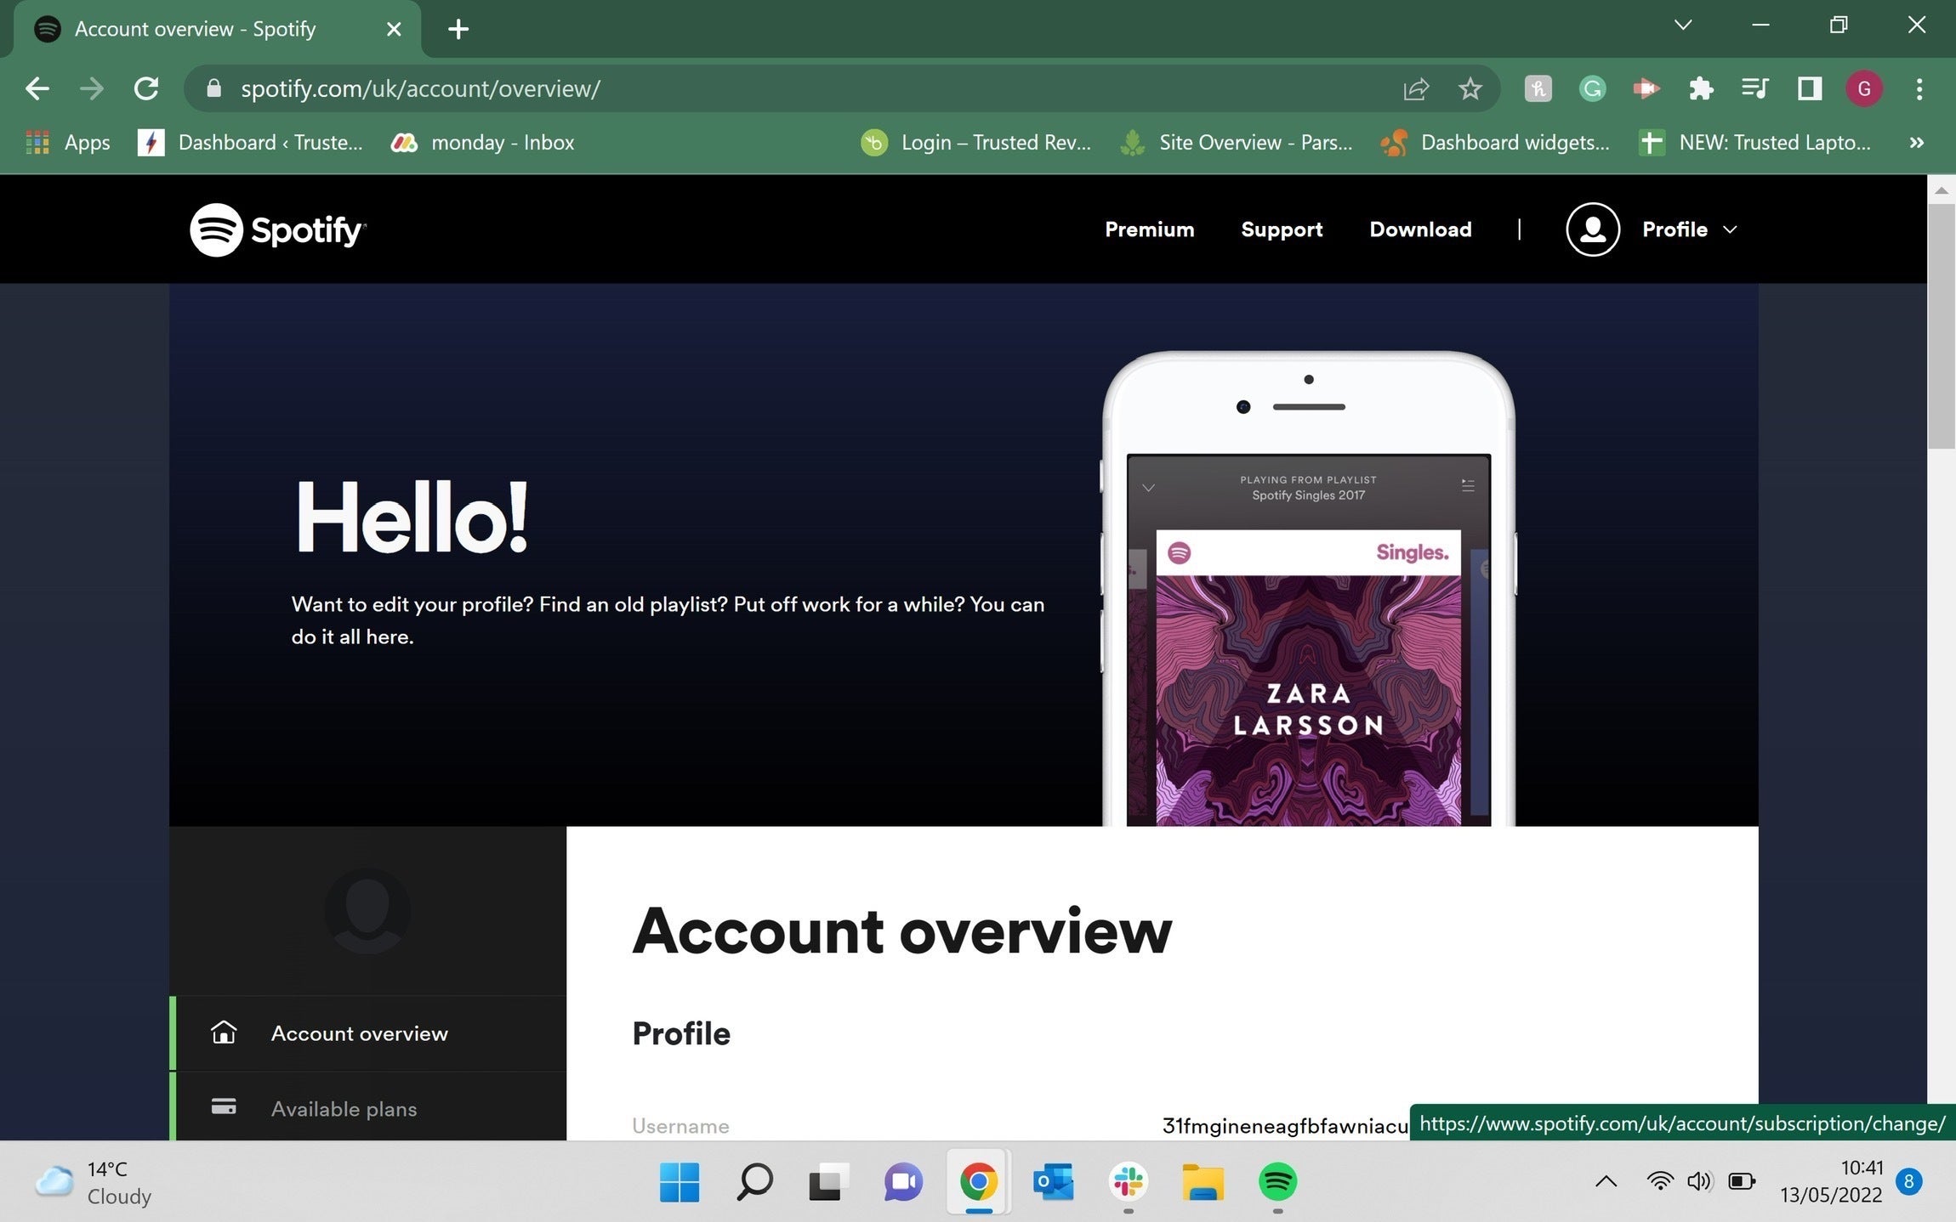Open Task View on the taskbar
Screen dimensions: 1956x1222
coord(828,1182)
